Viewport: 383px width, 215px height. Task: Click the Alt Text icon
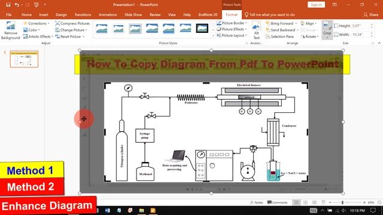coord(257,30)
